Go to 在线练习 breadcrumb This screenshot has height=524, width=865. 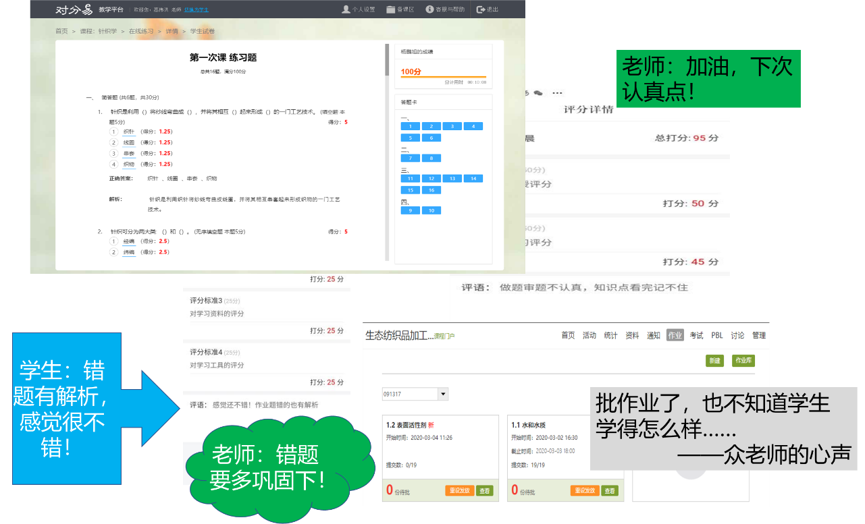tap(140, 31)
